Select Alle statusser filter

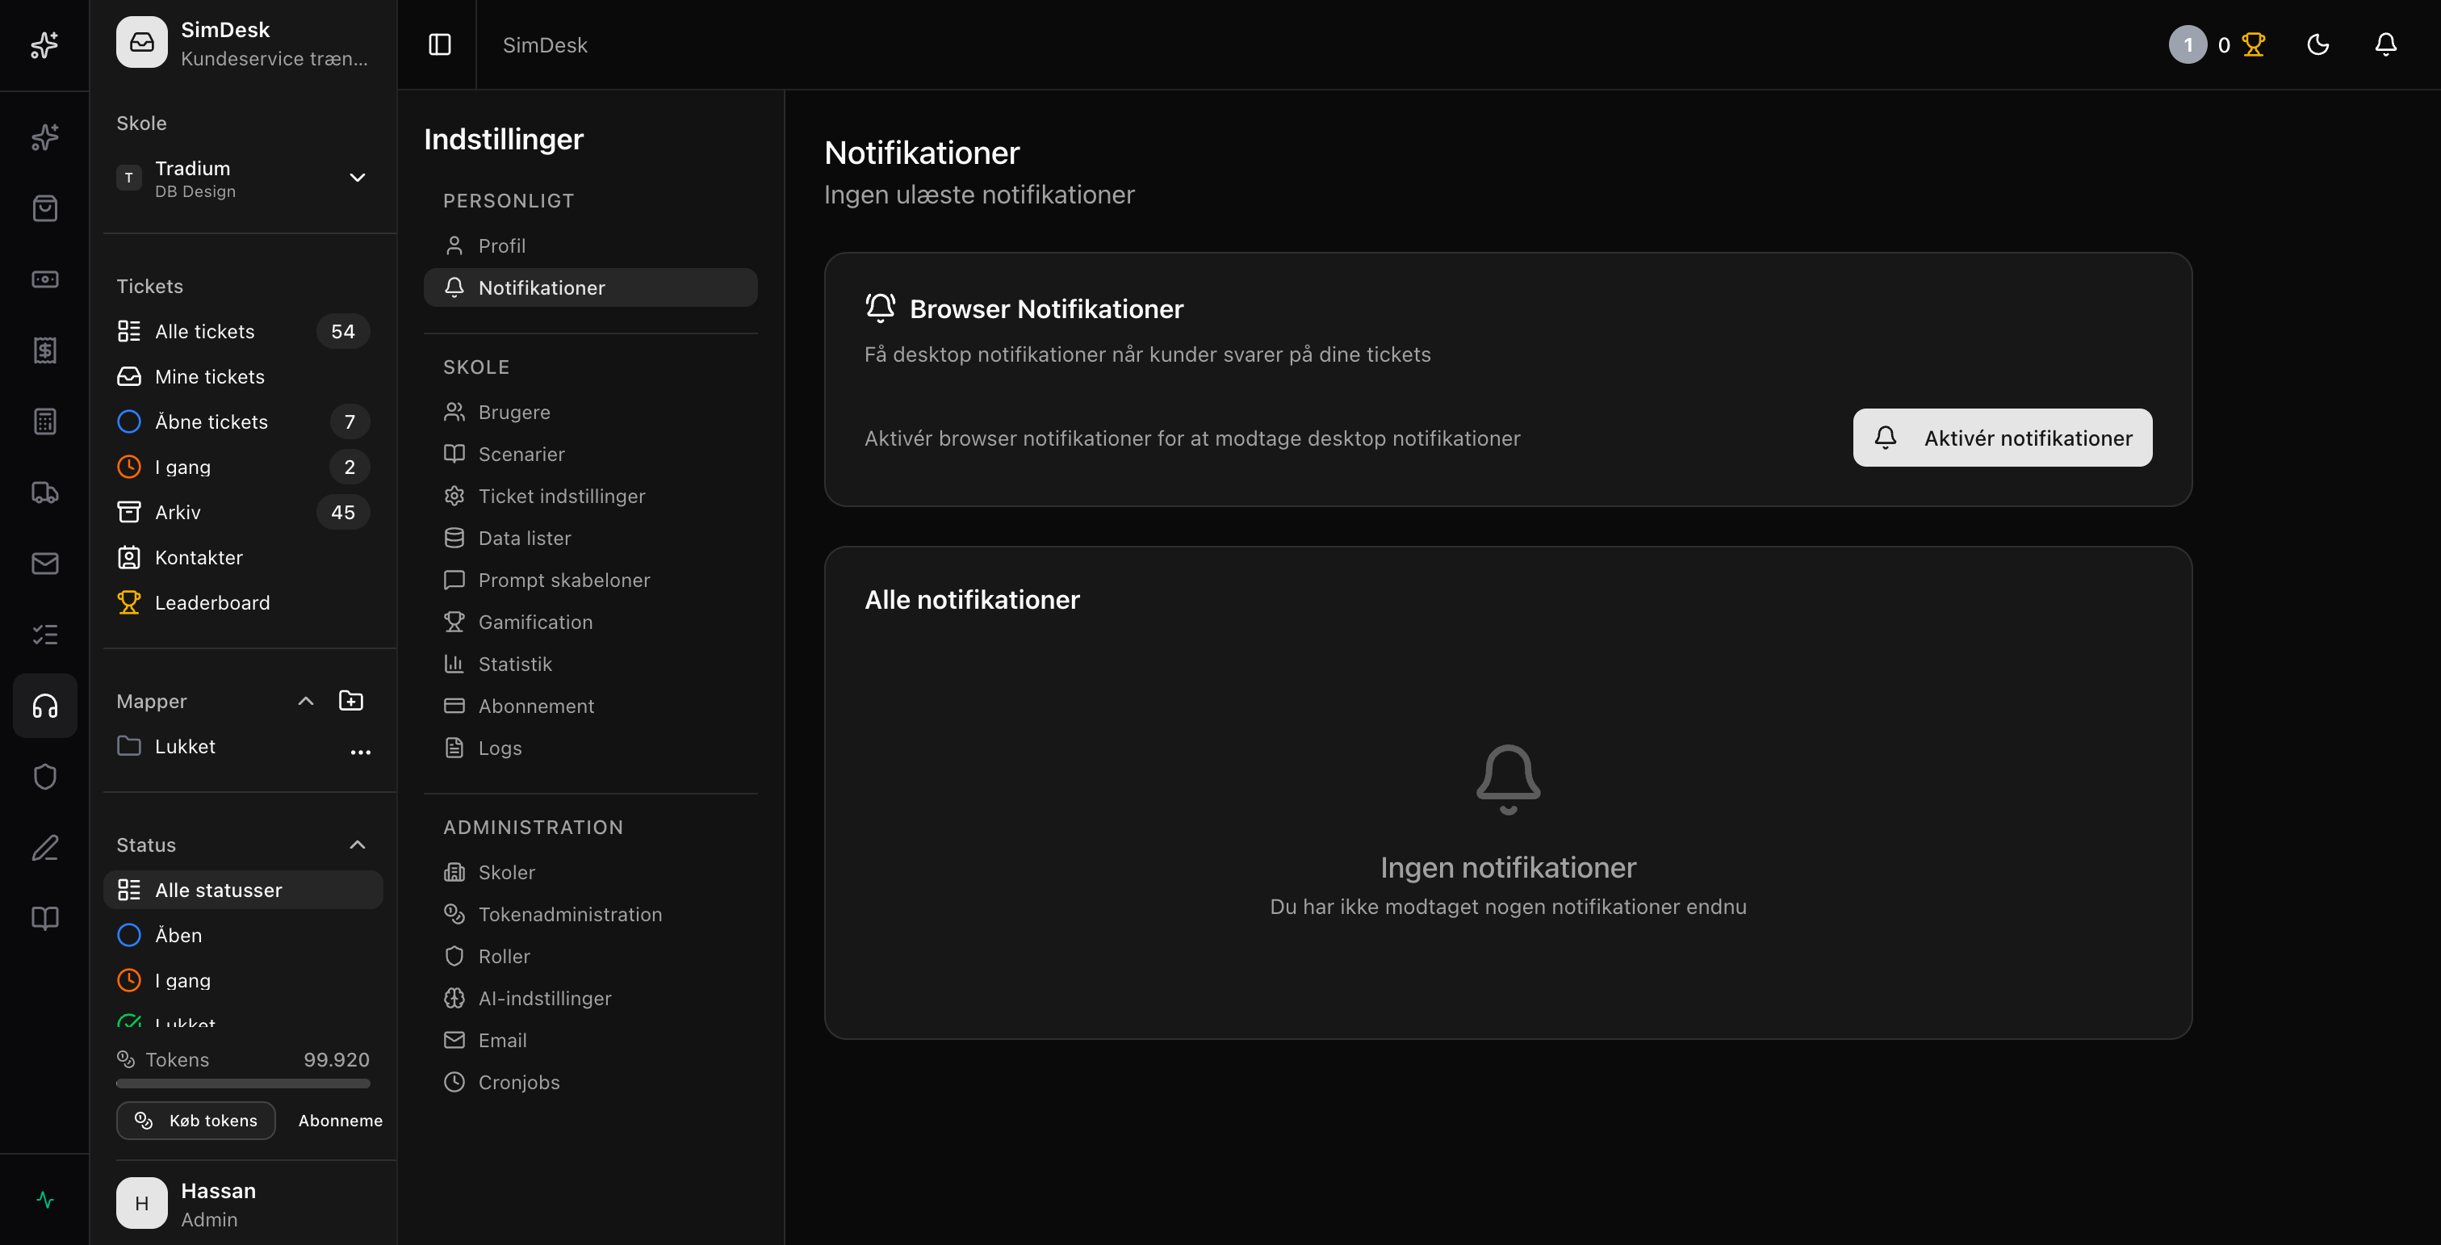point(243,891)
